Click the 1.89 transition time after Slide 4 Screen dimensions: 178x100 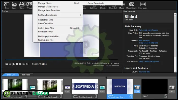(x=137, y=92)
